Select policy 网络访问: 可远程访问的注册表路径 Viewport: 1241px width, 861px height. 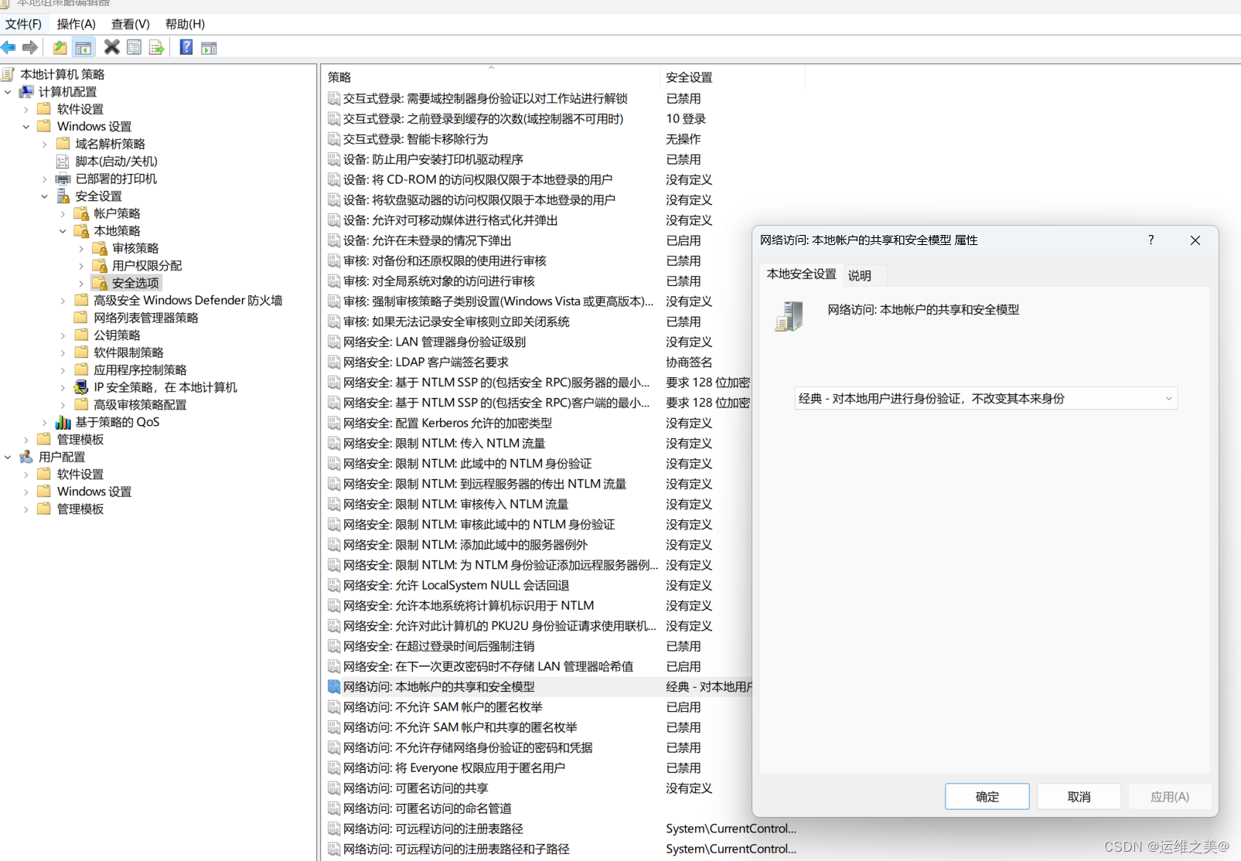(434, 829)
